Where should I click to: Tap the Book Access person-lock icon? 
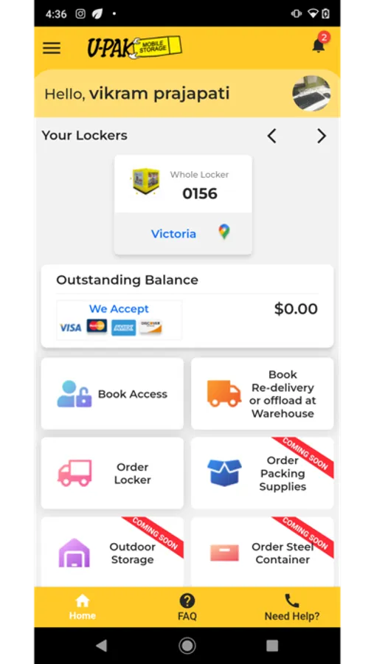(x=75, y=393)
